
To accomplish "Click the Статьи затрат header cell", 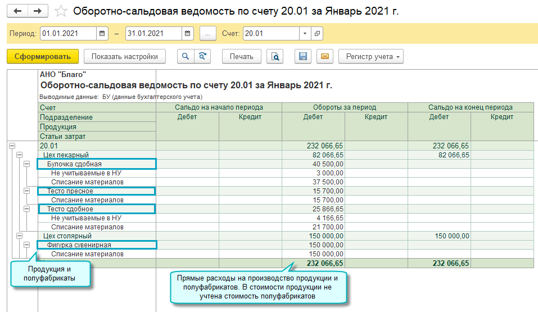I will click(x=97, y=136).
